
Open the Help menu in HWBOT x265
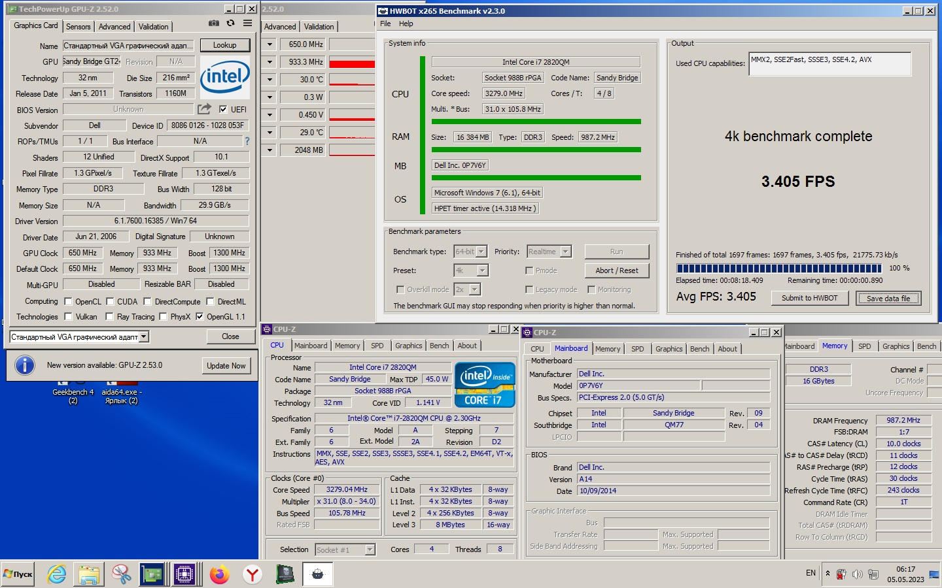(406, 24)
